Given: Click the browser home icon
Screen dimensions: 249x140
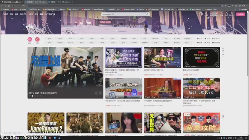Looking at the screenshot, I should point(9,6).
